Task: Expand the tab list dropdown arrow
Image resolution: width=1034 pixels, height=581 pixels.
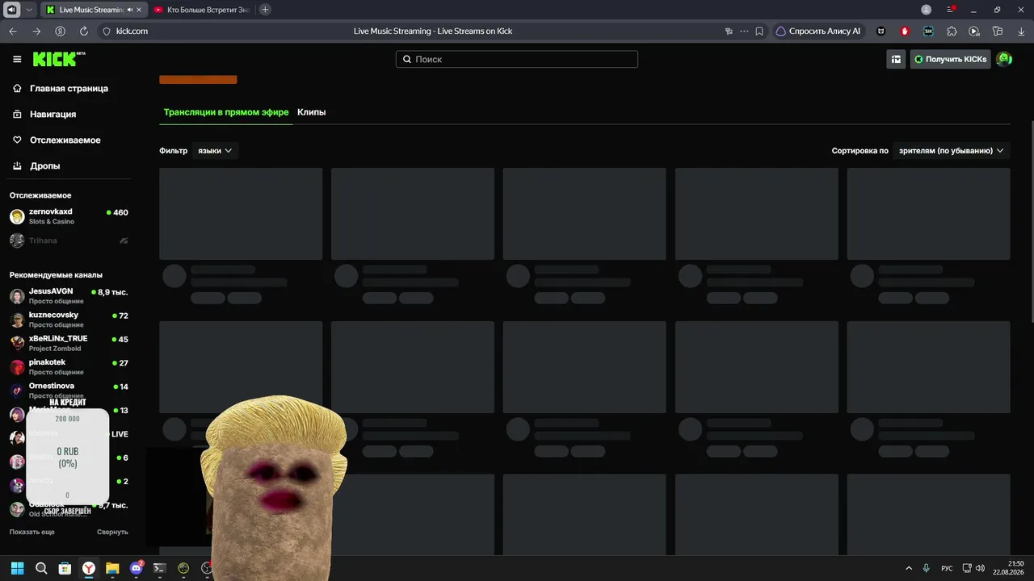Action: (x=30, y=10)
